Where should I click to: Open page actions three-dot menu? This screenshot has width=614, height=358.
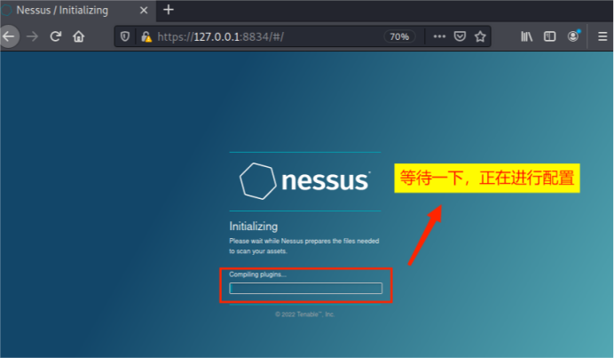click(439, 36)
